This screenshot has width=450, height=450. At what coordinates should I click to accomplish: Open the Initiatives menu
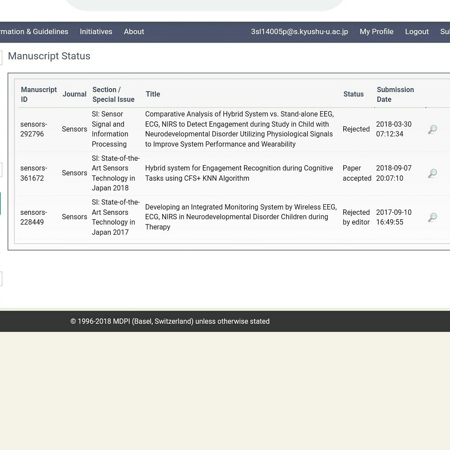(96, 32)
